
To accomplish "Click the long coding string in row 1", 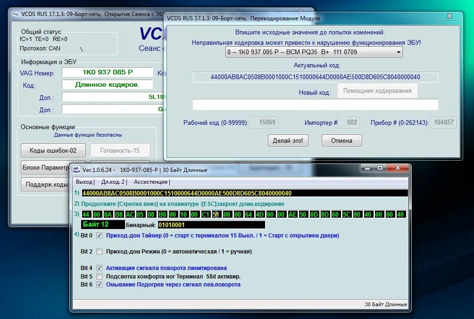I will click(245, 193).
